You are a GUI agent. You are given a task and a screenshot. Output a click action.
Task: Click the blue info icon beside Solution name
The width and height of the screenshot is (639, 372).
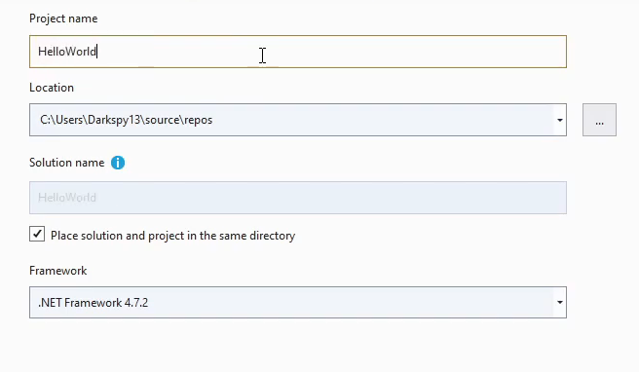click(118, 163)
